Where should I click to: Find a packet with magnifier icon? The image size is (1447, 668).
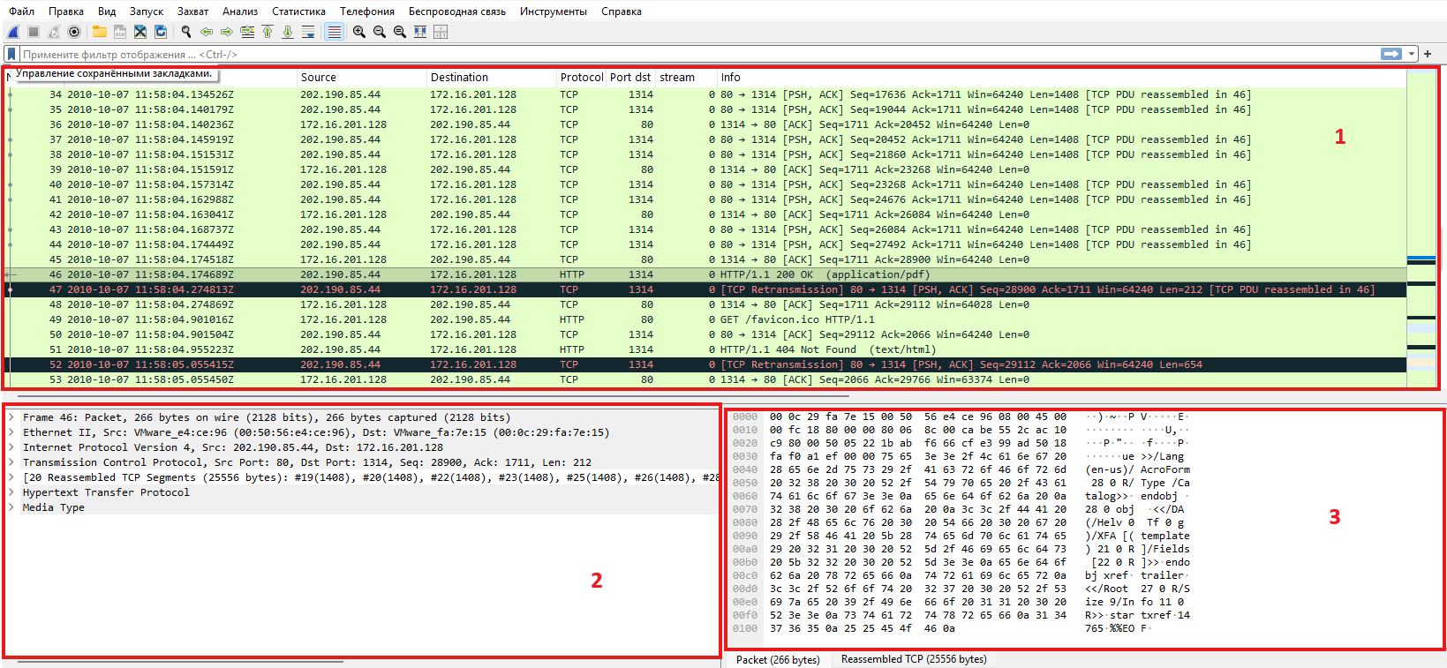tap(186, 32)
